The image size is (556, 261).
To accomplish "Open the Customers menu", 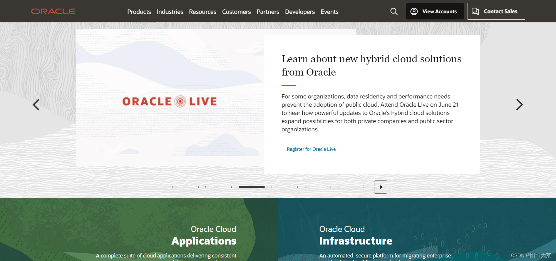I will pyautogui.click(x=236, y=12).
